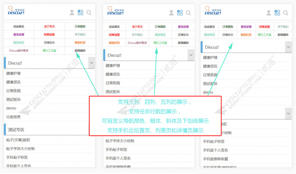Open Discuz插件商店 nav item in three-column screen

(x=19, y=51)
